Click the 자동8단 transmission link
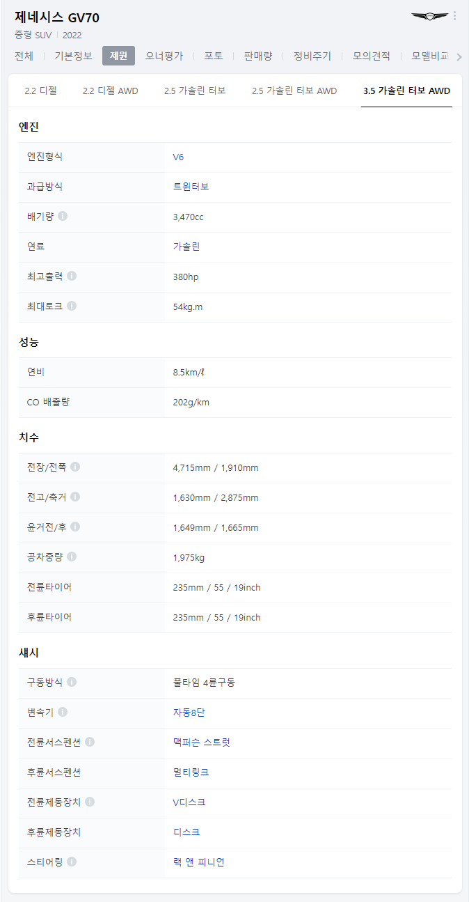 point(189,712)
